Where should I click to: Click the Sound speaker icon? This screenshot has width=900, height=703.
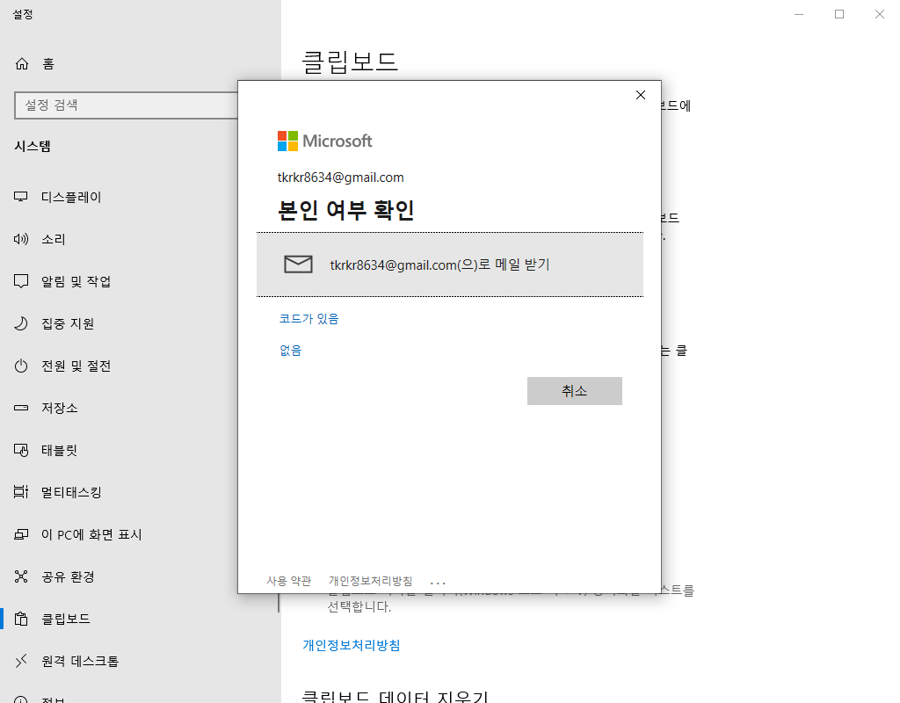click(21, 239)
